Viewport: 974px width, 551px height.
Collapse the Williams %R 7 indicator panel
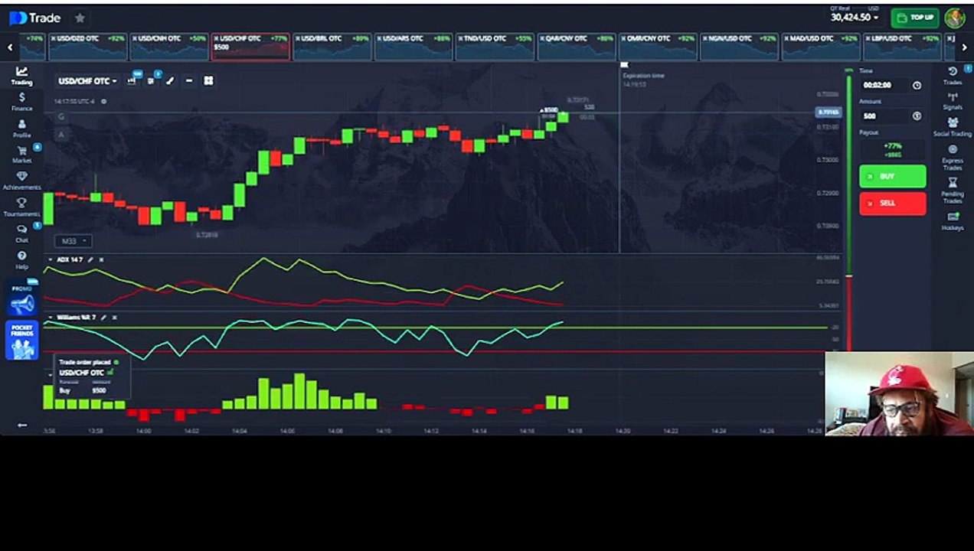[x=51, y=317]
